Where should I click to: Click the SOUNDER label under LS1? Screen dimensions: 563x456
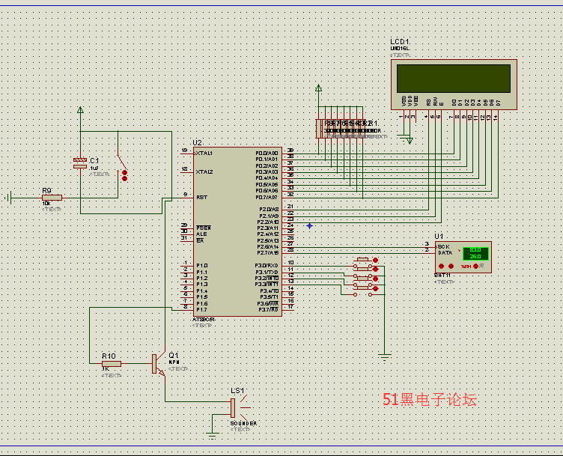[x=244, y=424]
